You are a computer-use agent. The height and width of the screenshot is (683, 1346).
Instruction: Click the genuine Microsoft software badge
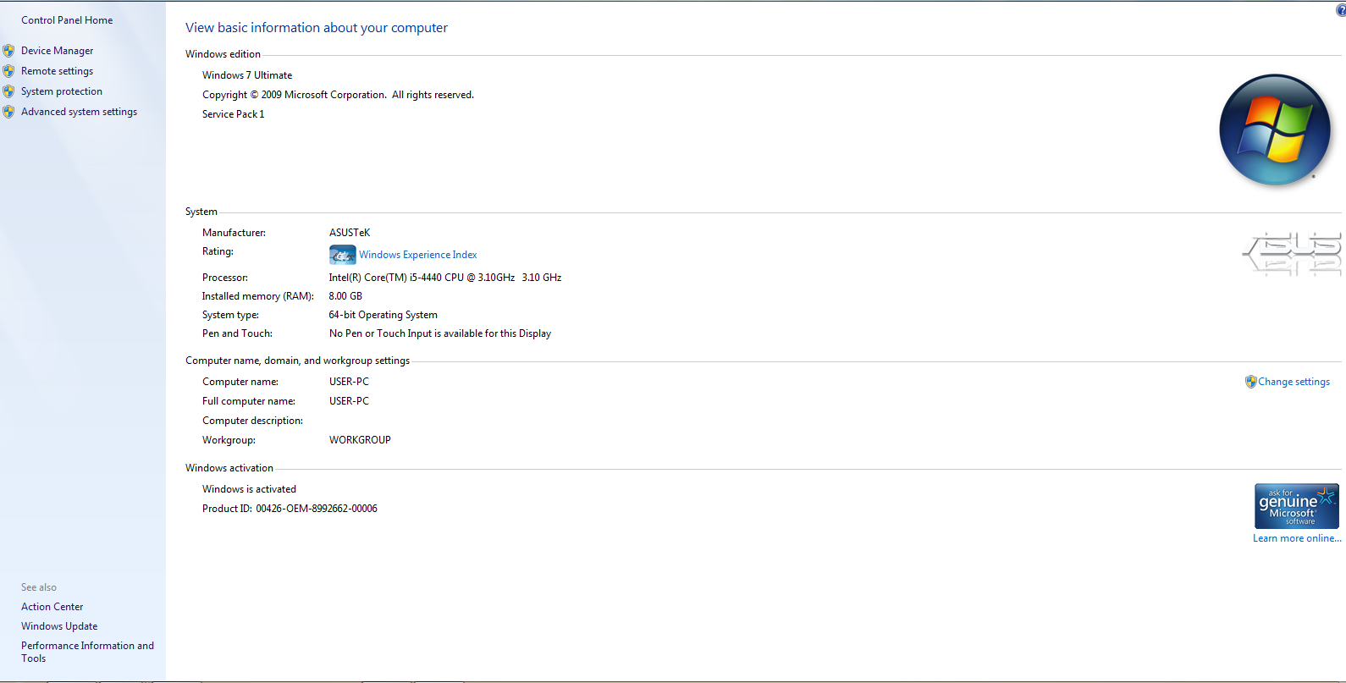(x=1296, y=506)
